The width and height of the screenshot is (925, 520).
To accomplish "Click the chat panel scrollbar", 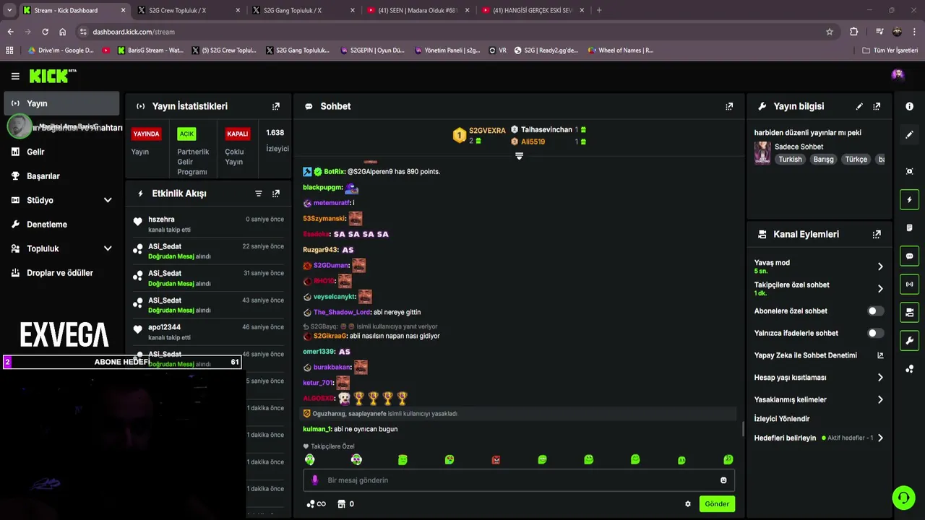I will pyautogui.click(x=743, y=429).
